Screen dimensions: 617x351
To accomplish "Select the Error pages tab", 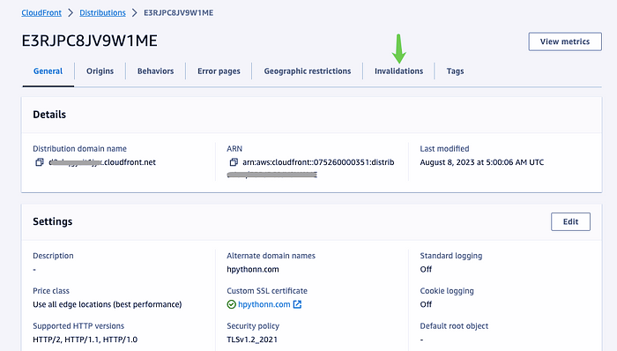I will point(219,71).
